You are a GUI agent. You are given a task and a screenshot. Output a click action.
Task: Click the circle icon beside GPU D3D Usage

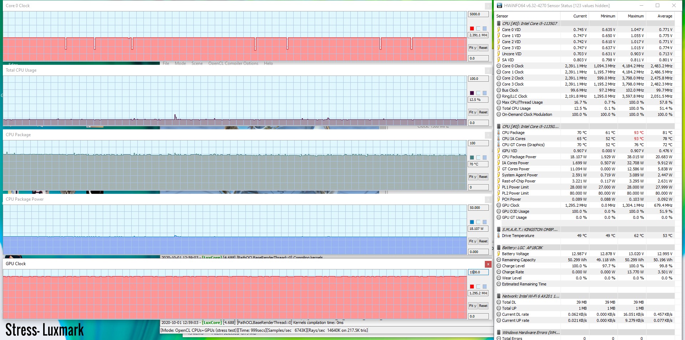pos(499,211)
